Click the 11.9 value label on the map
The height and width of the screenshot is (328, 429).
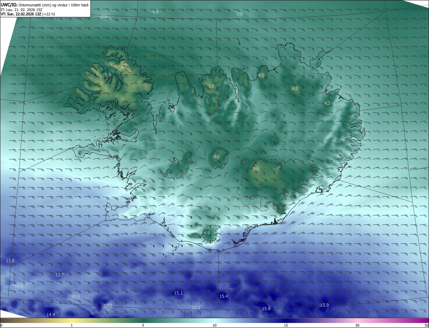coord(76,296)
